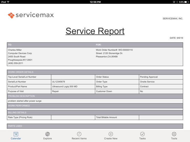Select the Purpose of Visit label

16,91
